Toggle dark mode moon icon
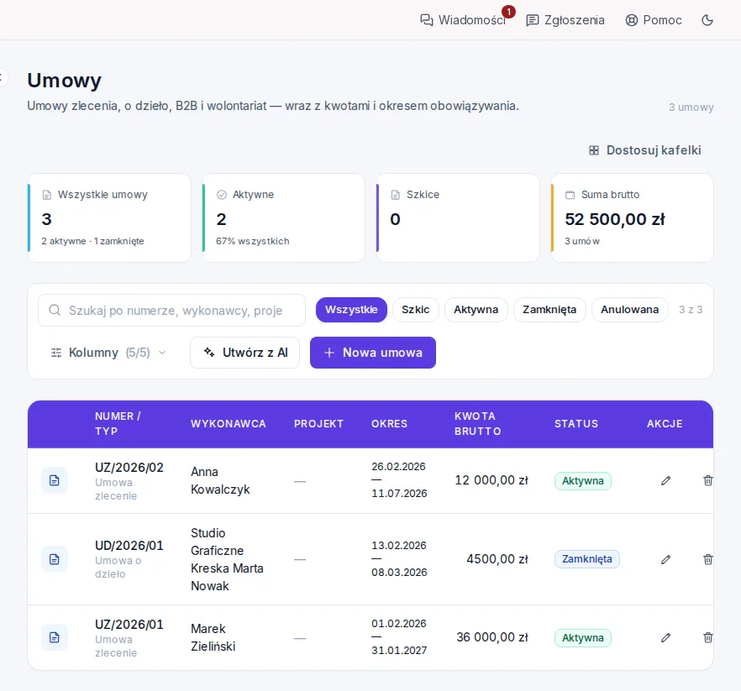Image resolution: width=741 pixels, height=691 pixels. pyautogui.click(x=707, y=20)
